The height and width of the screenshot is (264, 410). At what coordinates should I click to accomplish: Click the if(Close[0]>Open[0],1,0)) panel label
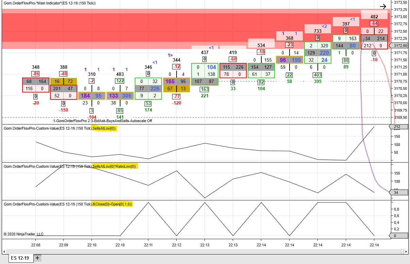(112, 204)
